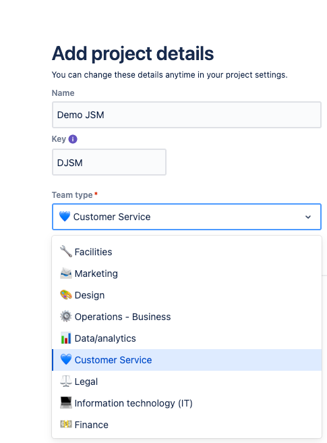Select Facilities from the team list
This screenshot has height=443, width=327.
[x=187, y=252]
